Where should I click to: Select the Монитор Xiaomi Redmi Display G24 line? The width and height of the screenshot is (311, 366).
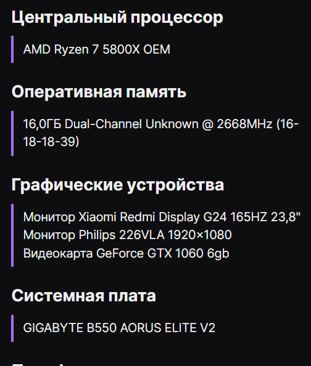[162, 217]
